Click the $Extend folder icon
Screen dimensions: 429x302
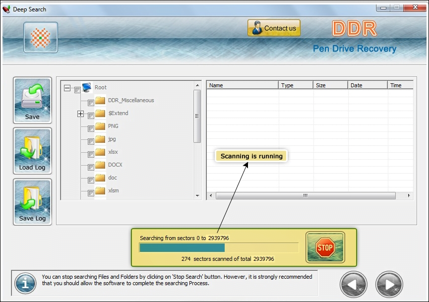pyautogui.click(x=100, y=113)
